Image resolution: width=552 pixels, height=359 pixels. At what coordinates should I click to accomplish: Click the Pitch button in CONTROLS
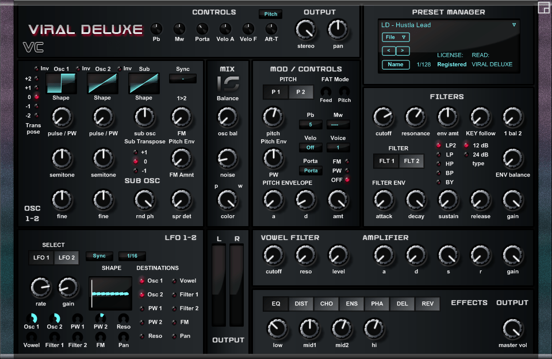click(x=270, y=14)
